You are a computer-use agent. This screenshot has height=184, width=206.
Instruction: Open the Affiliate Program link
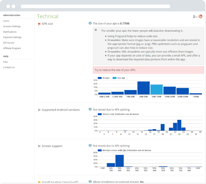12,48
